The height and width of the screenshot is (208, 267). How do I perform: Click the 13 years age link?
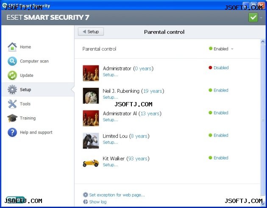coord(150,113)
